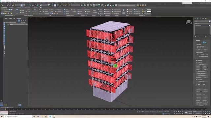211x118 pixels.
Task: Toggle the Percent Snap icon
Action: (63, 5)
